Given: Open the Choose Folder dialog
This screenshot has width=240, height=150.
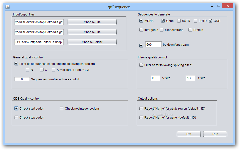Looking at the screenshot, I should coord(92,42).
